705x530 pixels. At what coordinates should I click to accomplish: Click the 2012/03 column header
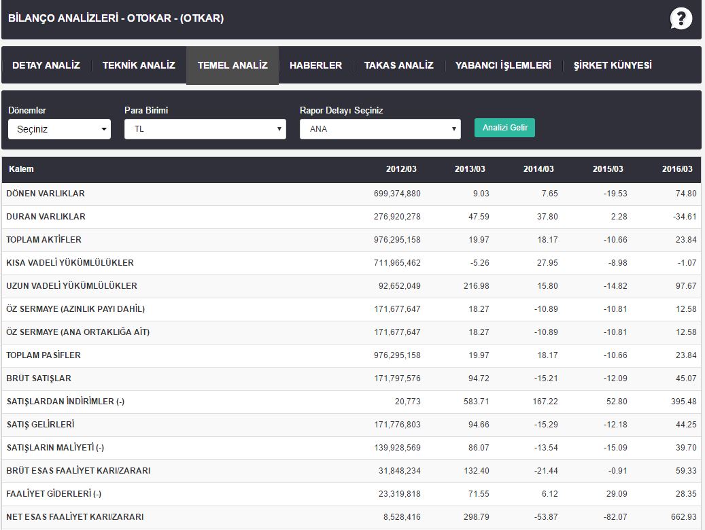point(401,169)
